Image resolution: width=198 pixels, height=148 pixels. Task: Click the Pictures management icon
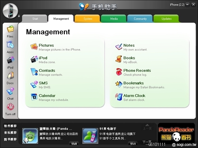(34, 47)
